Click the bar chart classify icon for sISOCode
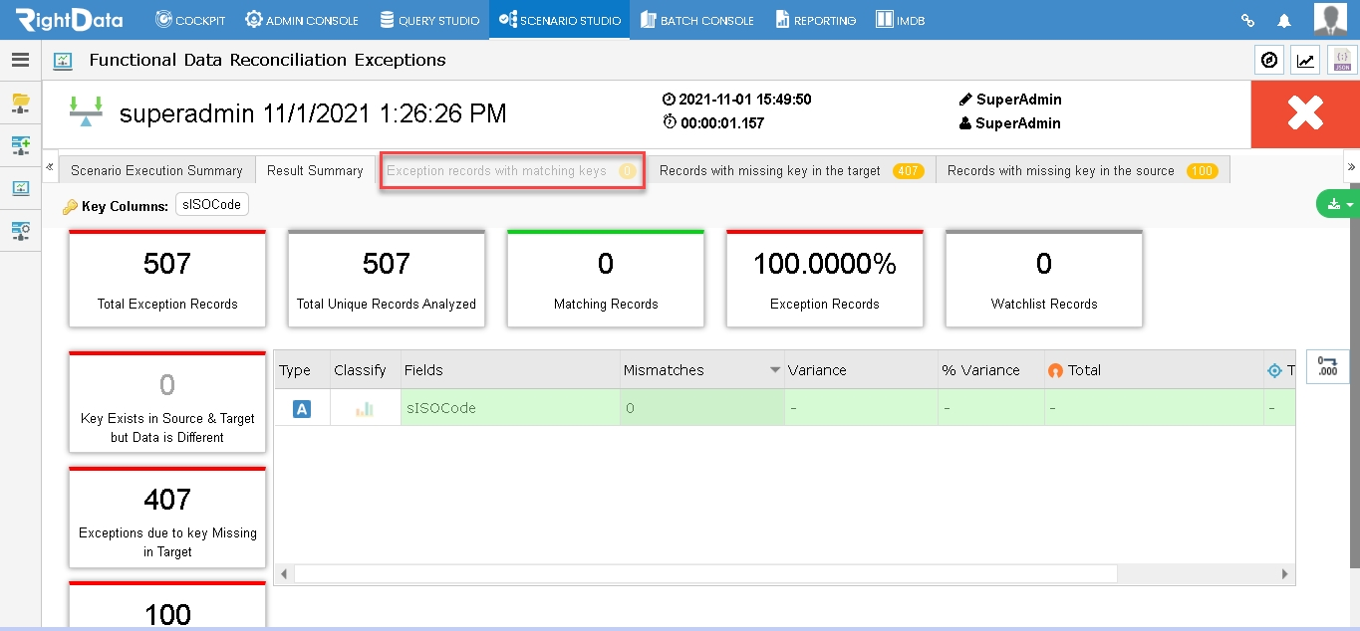Image resolution: width=1360 pixels, height=631 pixels. [365, 408]
